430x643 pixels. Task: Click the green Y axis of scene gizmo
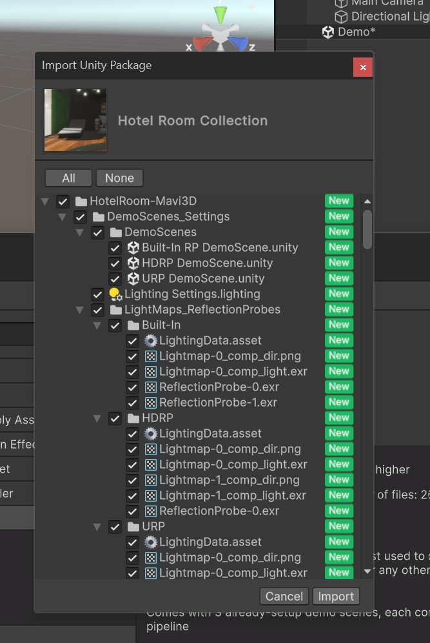[x=220, y=14]
